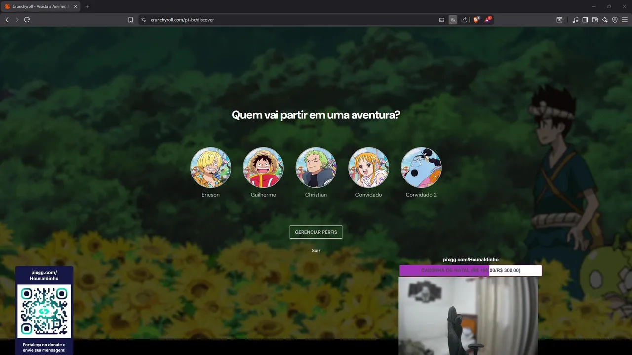Toggle the browser sidebar panel icon
The width and height of the screenshot is (632, 355).
[x=585, y=20]
